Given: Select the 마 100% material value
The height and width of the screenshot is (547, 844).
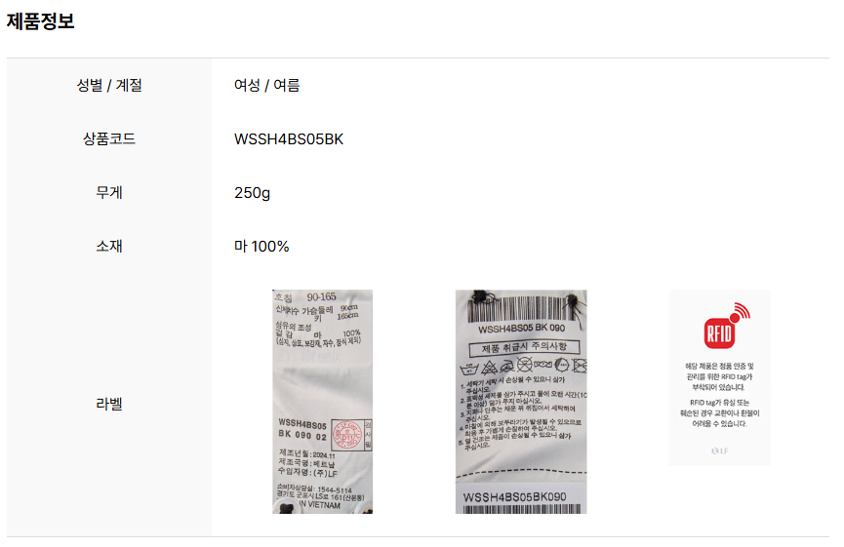Looking at the screenshot, I should tap(261, 247).
